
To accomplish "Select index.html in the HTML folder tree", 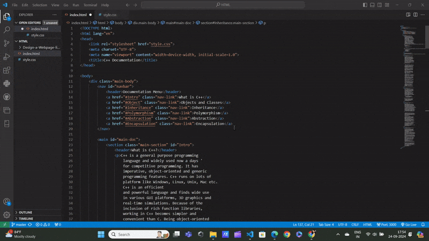I will (31, 54).
